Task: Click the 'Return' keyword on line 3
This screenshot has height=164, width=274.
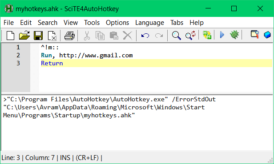Action: (52, 63)
